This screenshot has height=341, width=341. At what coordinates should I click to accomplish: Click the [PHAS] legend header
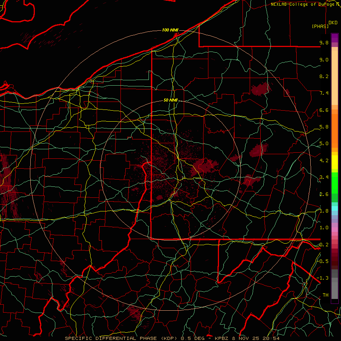click(320, 26)
